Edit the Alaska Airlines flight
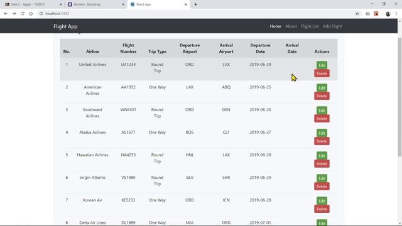Viewport: 402px width, 226px height. (322, 132)
